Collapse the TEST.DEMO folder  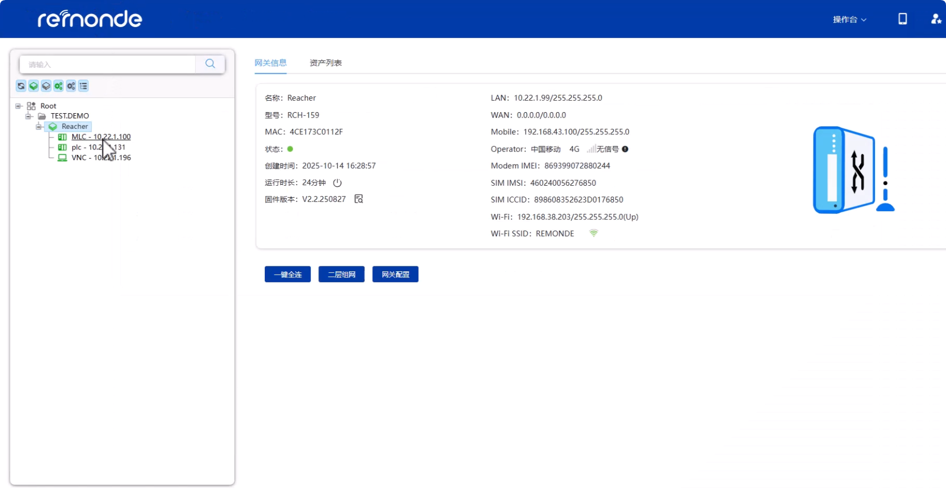(29, 115)
